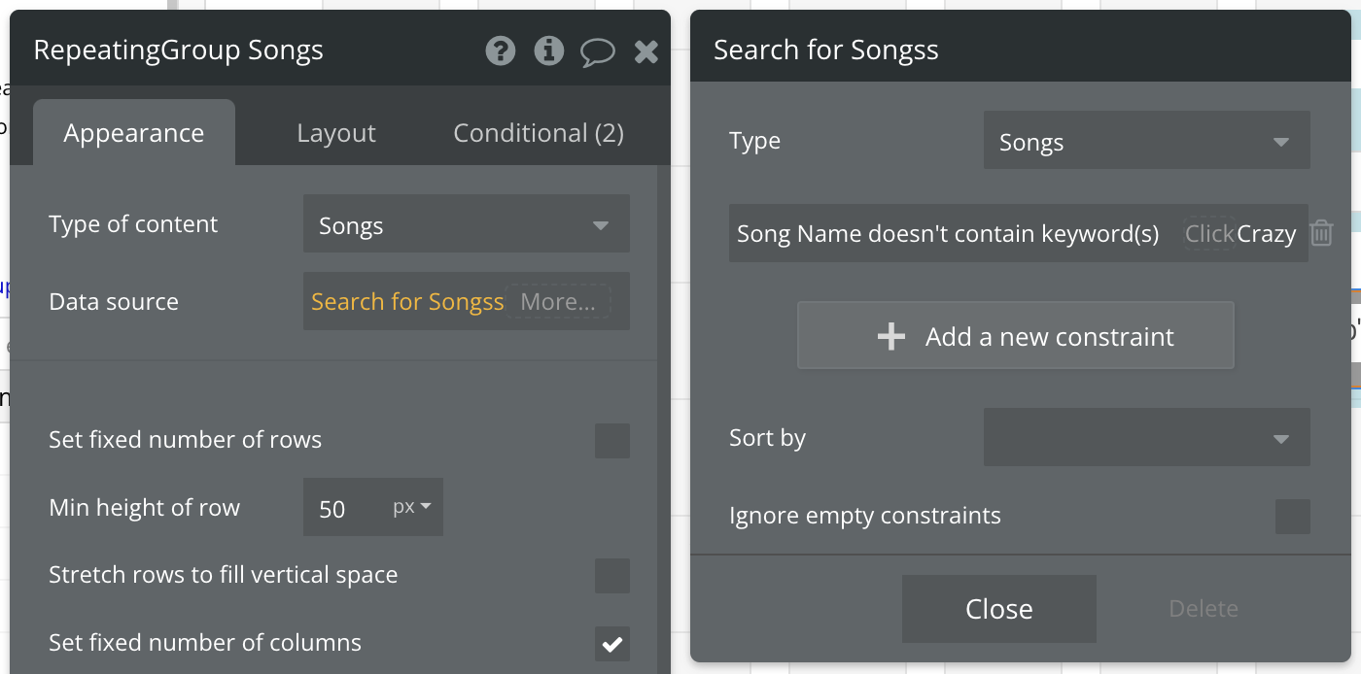1361x674 pixels.
Task: Enable Set fixed number of rows
Action: click(x=611, y=440)
